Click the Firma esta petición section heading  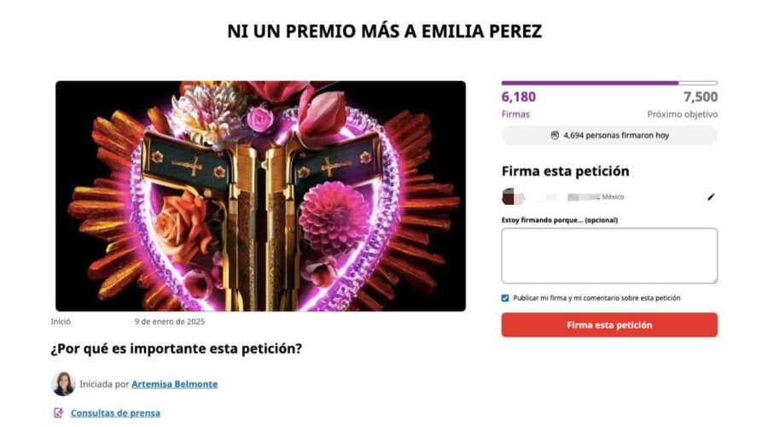(x=565, y=171)
